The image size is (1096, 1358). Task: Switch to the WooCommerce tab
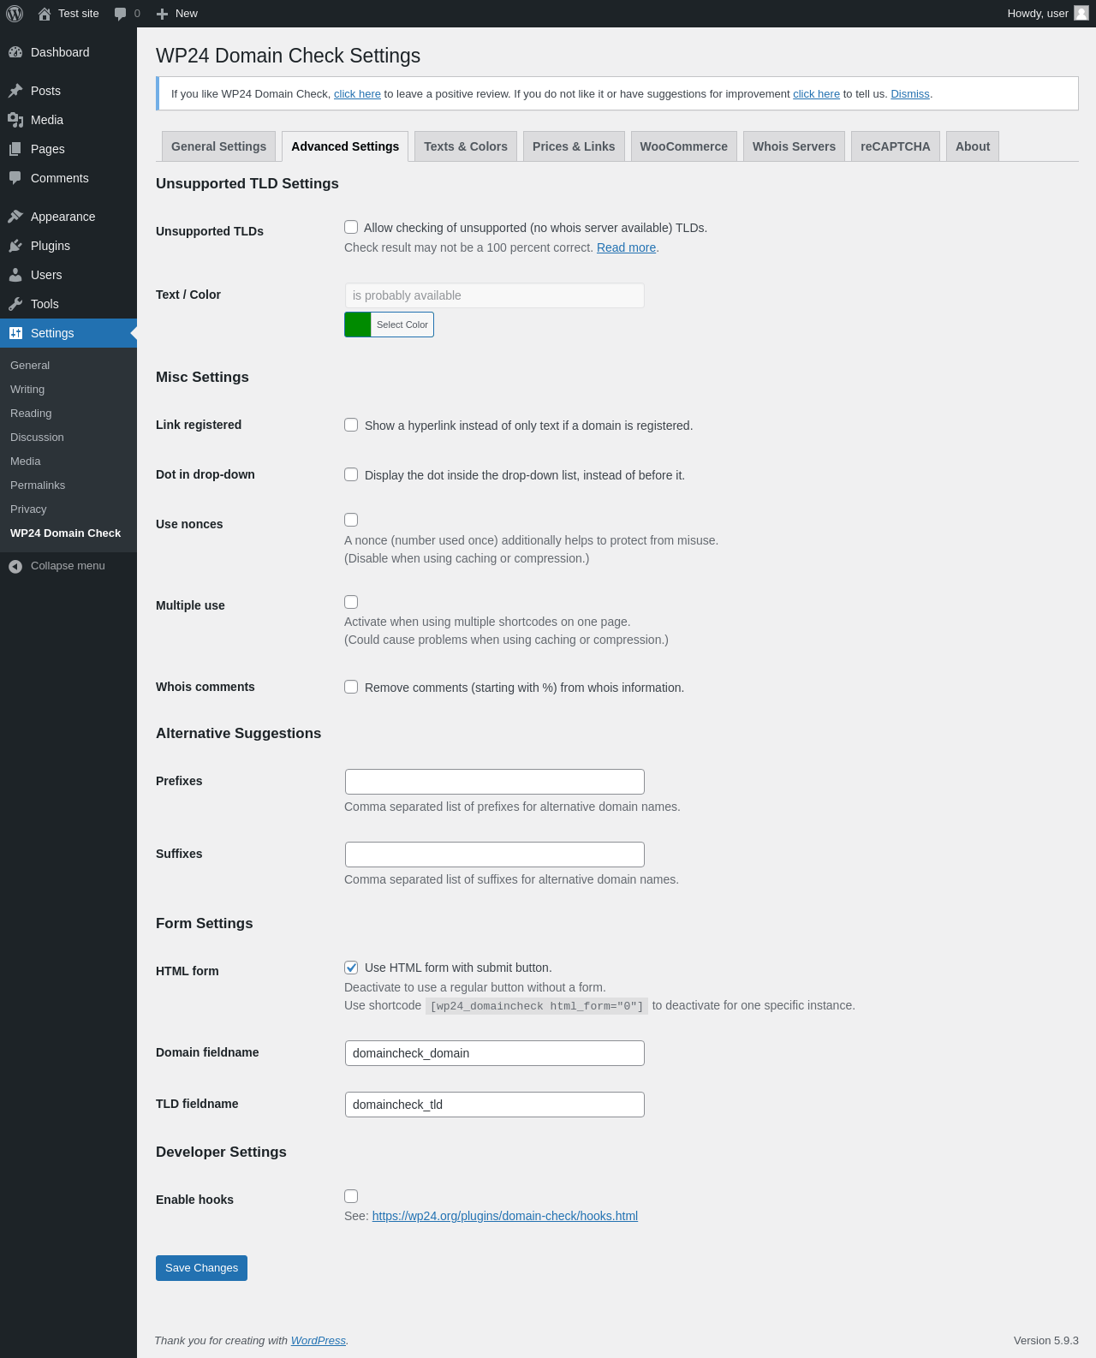point(683,146)
